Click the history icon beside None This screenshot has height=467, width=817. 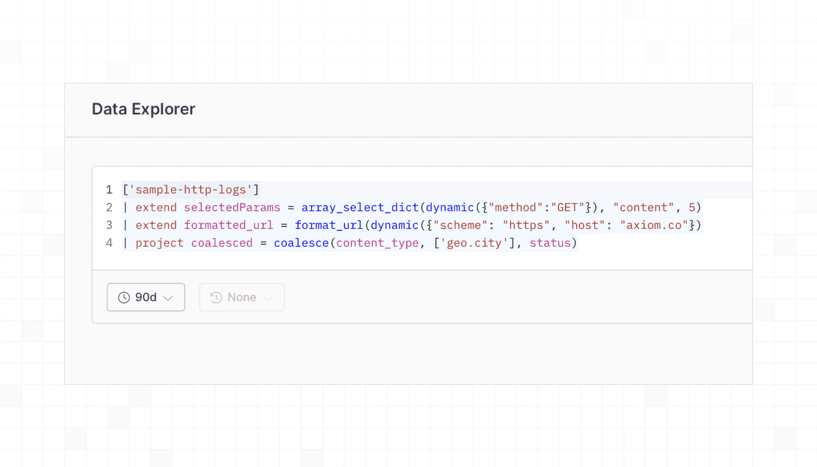point(216,298)
